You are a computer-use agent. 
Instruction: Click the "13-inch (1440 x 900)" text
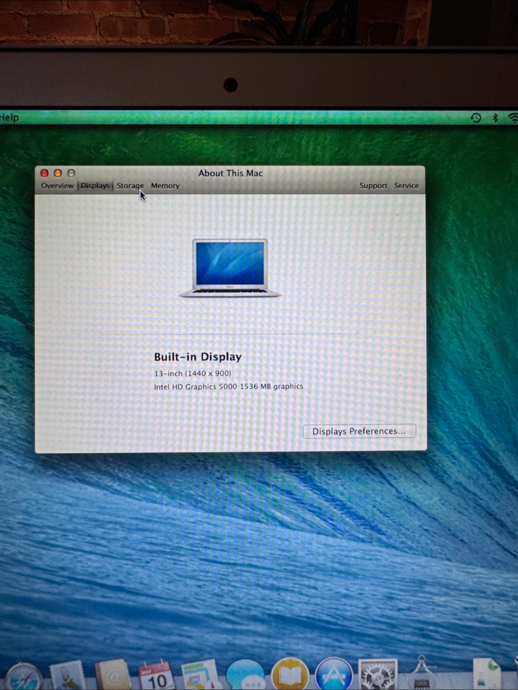pos(192,373)
